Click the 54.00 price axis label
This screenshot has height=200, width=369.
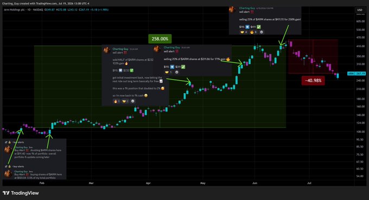point(360,176)
